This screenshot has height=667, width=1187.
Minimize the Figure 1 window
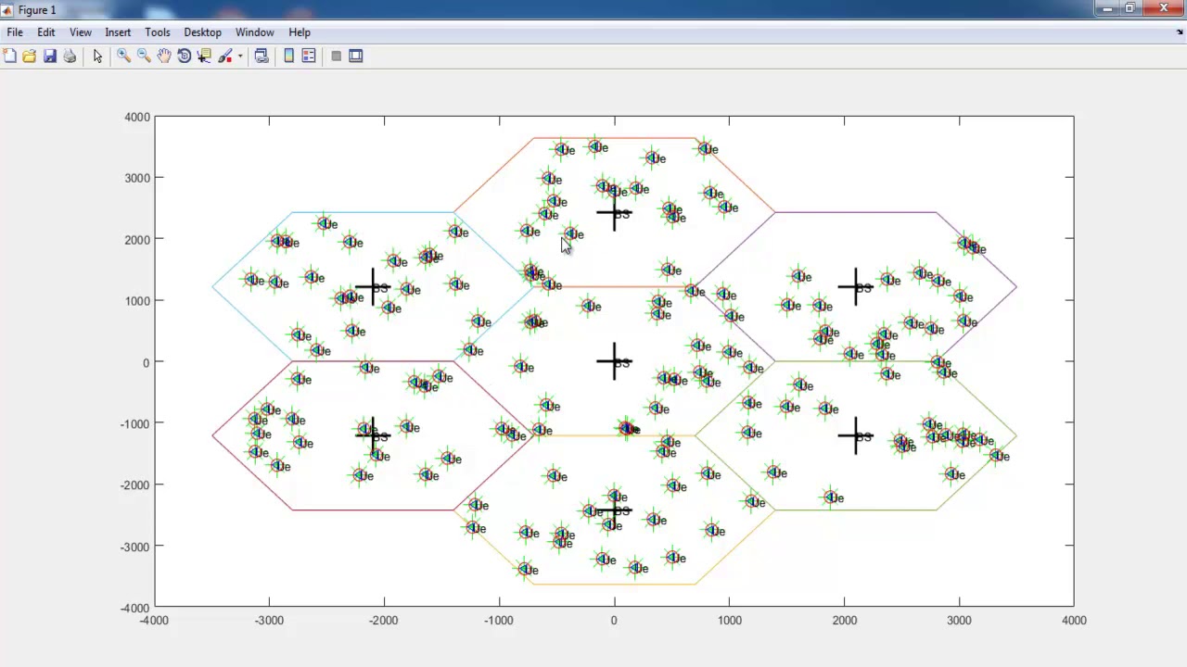coord(1105,8)
